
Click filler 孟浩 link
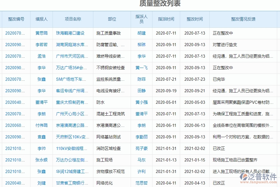tap(41, 56)
